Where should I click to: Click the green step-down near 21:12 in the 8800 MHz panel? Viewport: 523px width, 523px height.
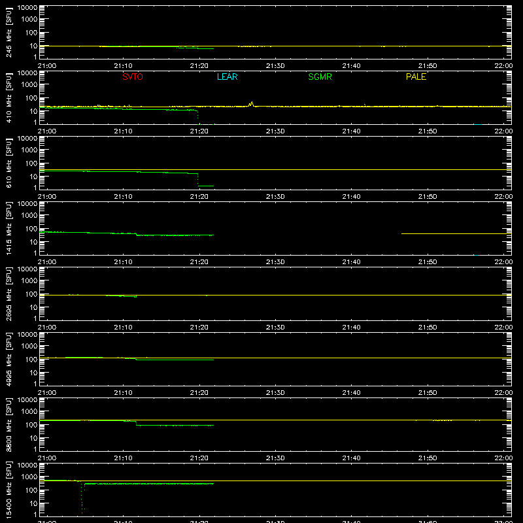click(x=136, y=423)
